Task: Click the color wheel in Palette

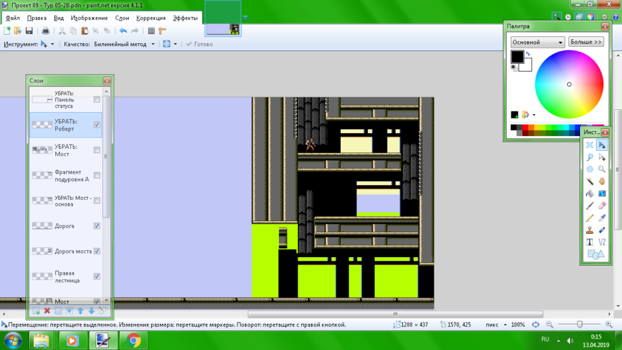Action: click(569, 84)
